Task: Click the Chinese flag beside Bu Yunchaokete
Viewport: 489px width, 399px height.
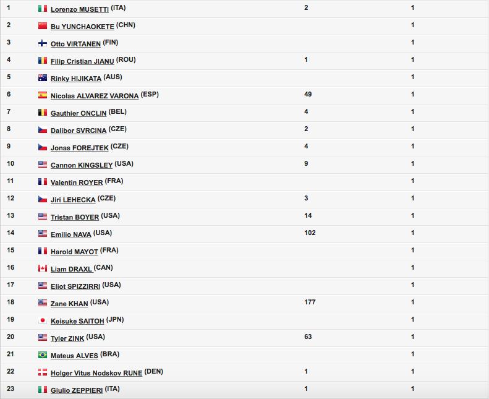Action: [43, 25]
